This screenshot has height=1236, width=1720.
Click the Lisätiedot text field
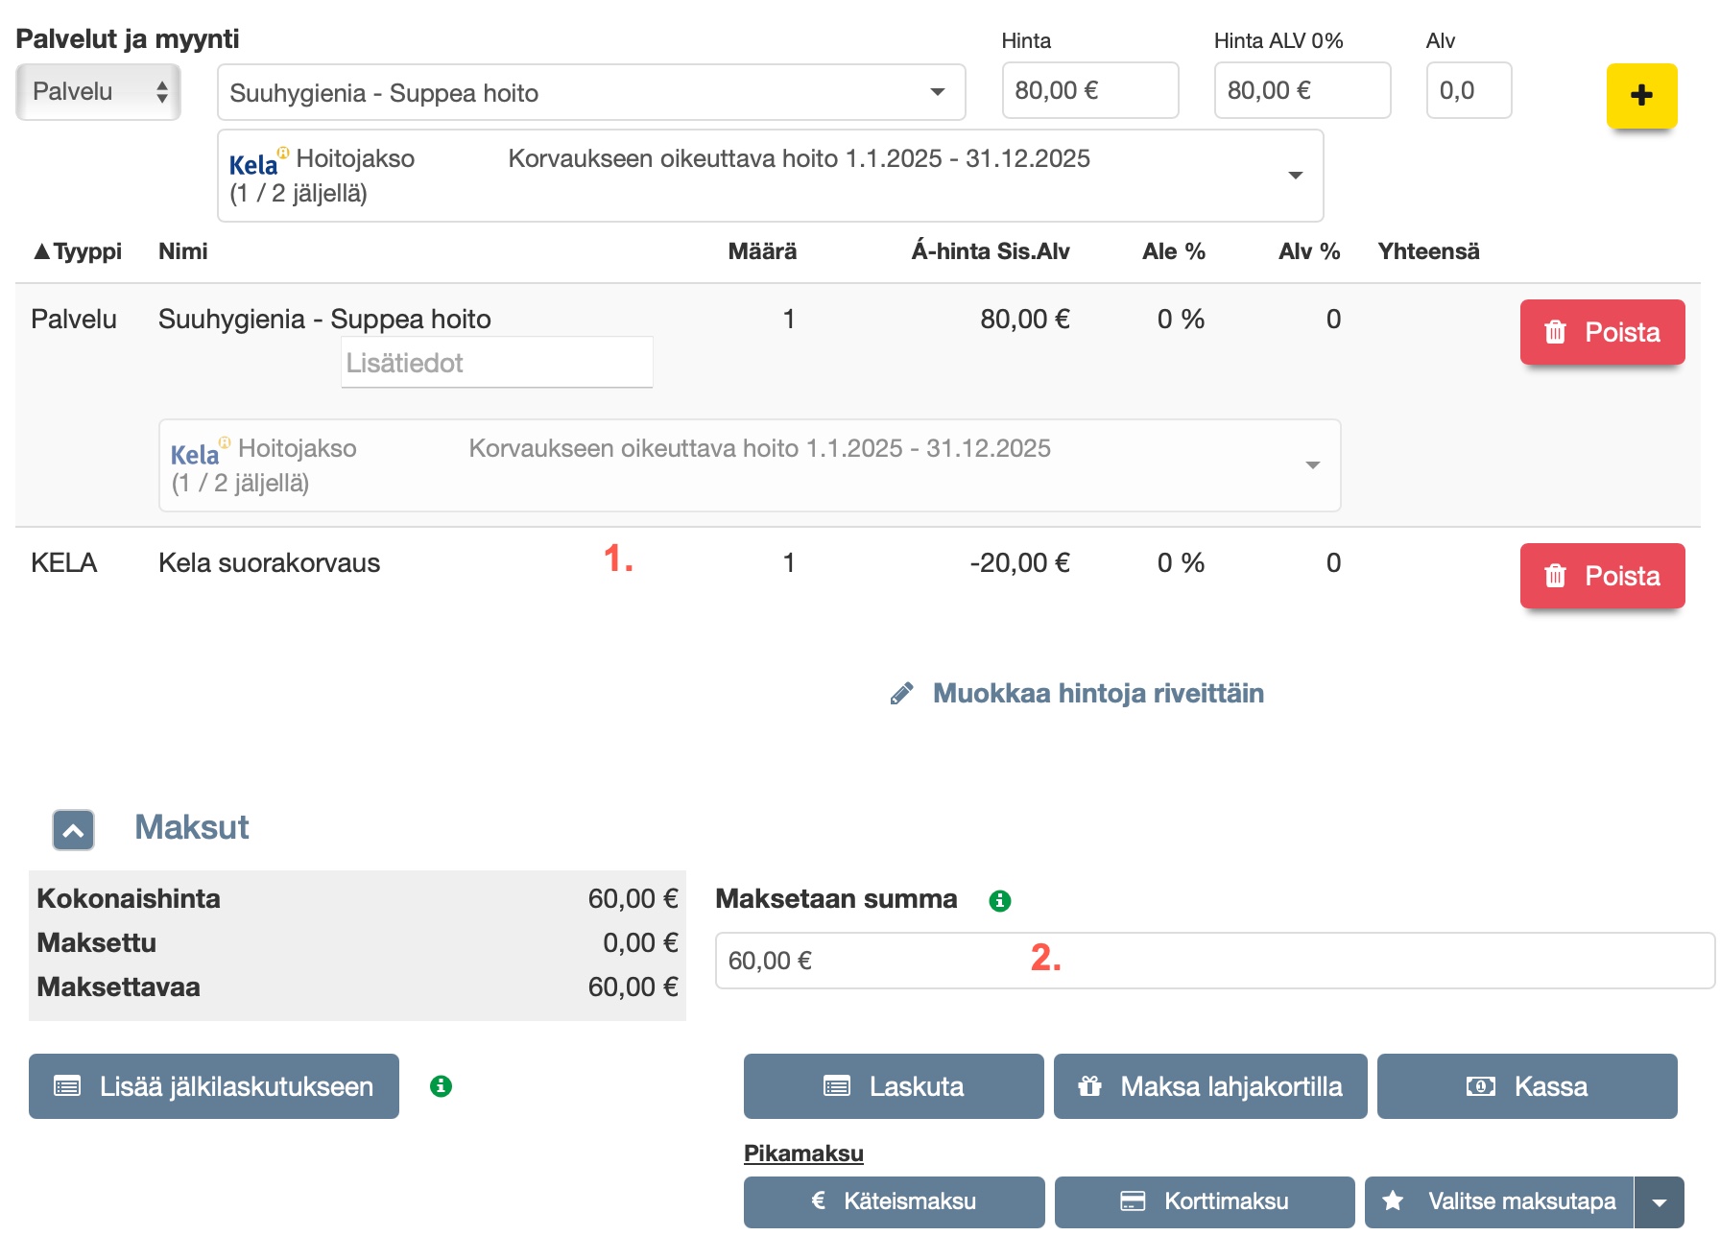[x=496, y=363]
